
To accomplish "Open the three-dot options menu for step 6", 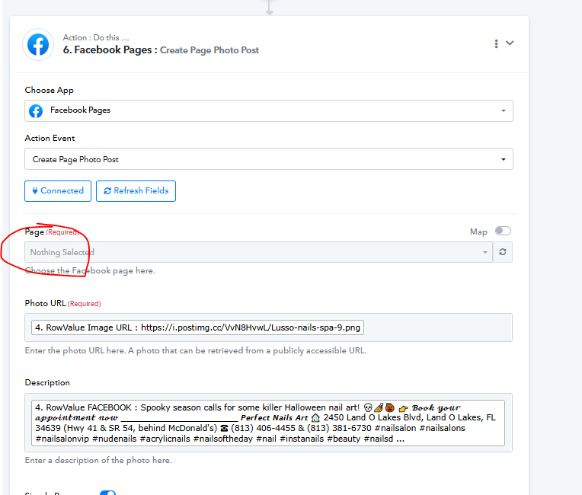I will pos(496,43).
